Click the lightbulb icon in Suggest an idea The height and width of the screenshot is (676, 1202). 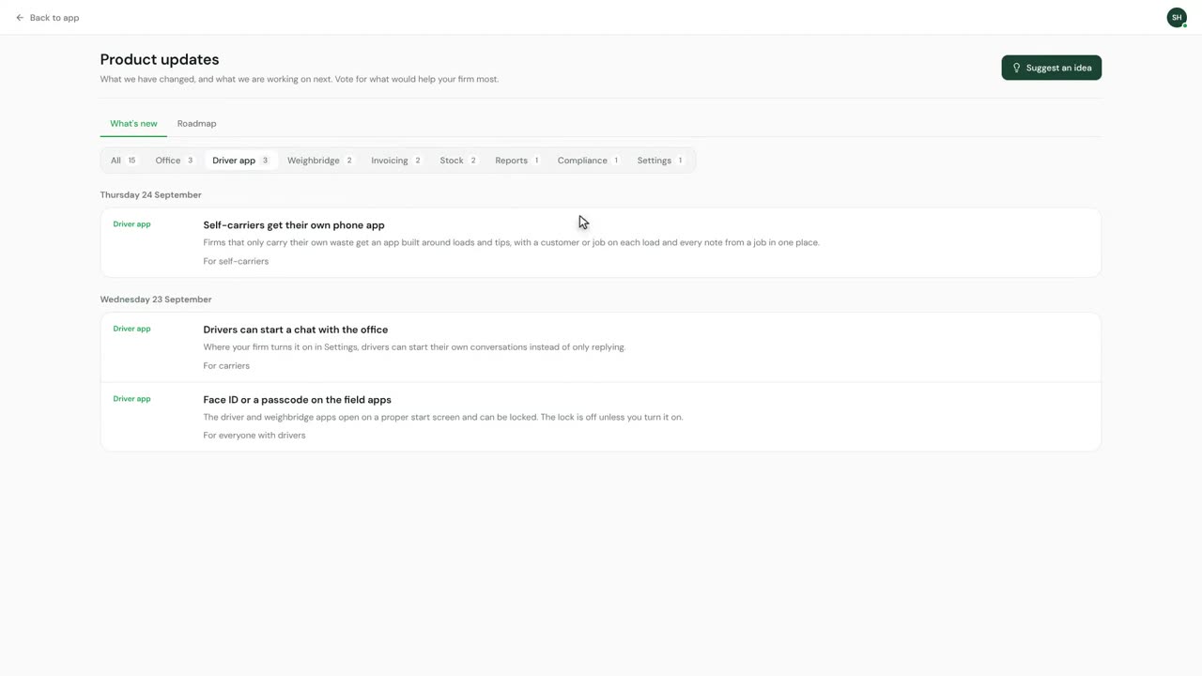pos(1016,68)
